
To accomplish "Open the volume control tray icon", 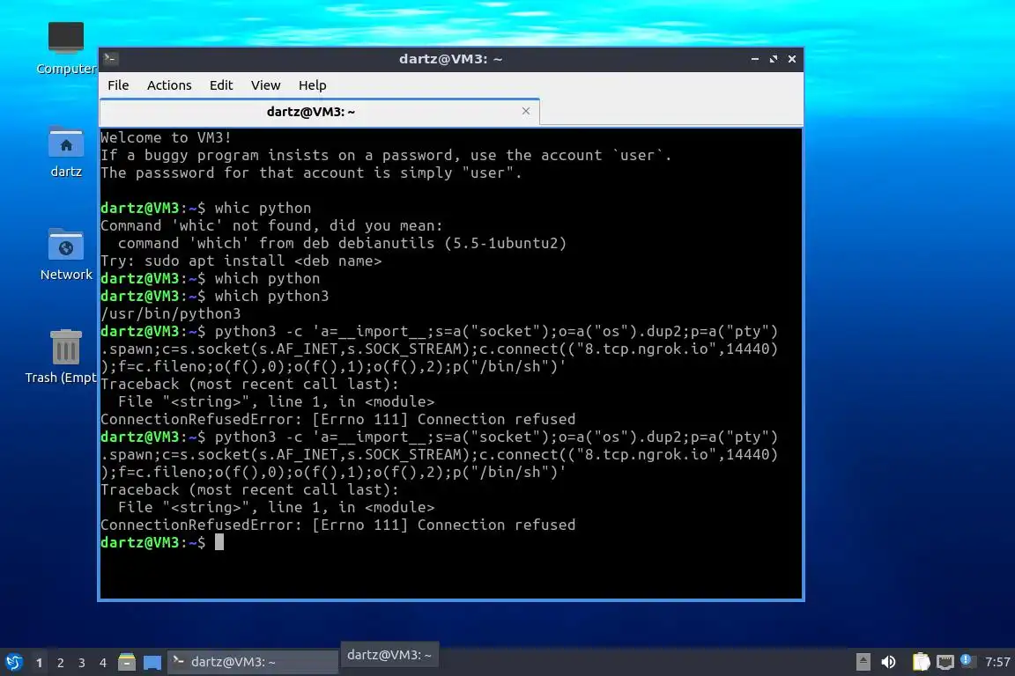I will tap(889, 662).
